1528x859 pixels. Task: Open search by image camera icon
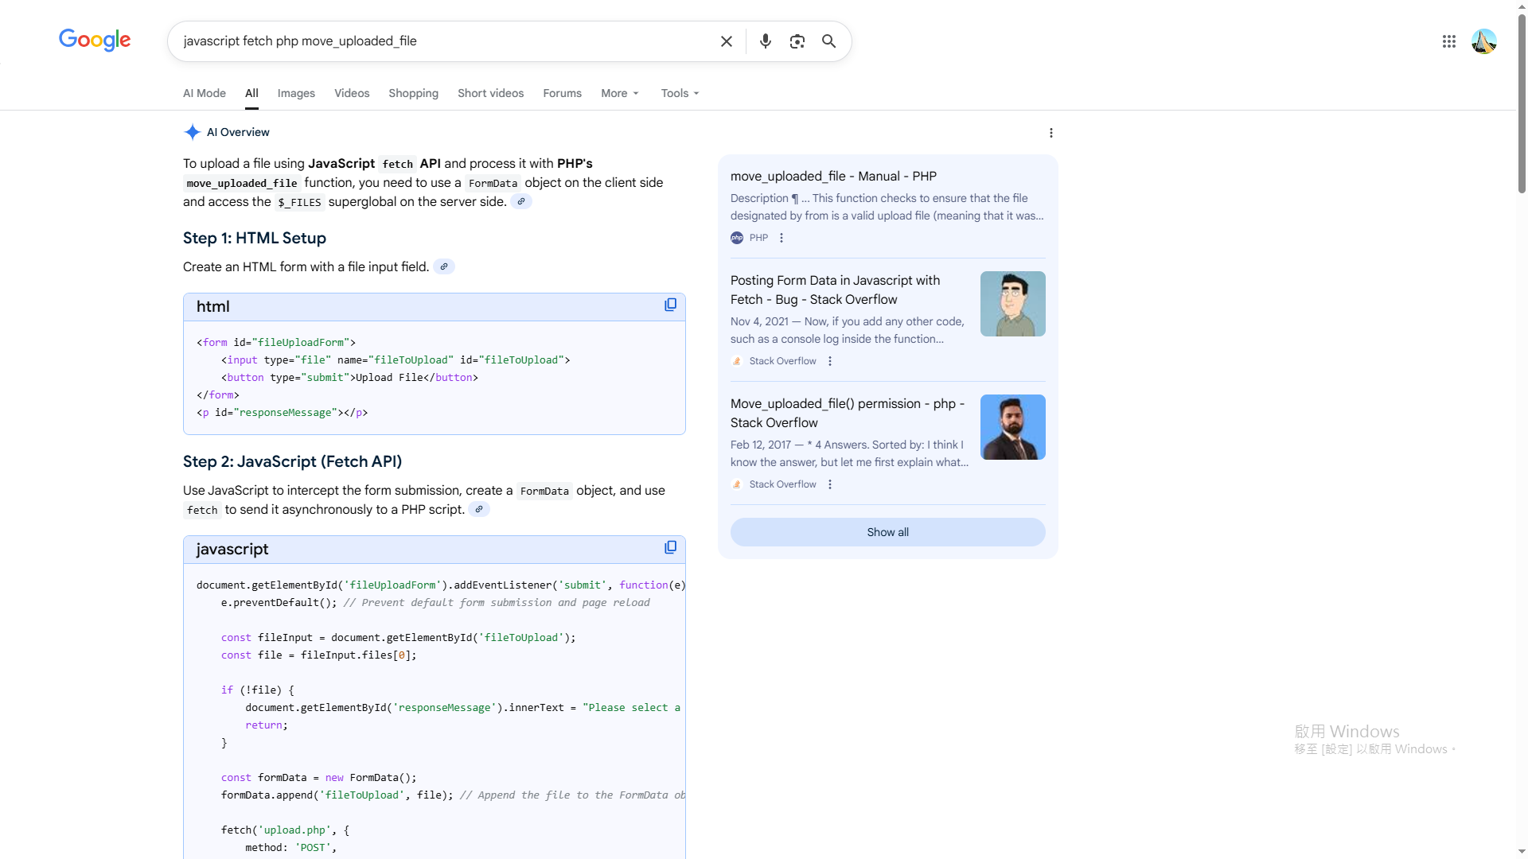coord(797,41)
